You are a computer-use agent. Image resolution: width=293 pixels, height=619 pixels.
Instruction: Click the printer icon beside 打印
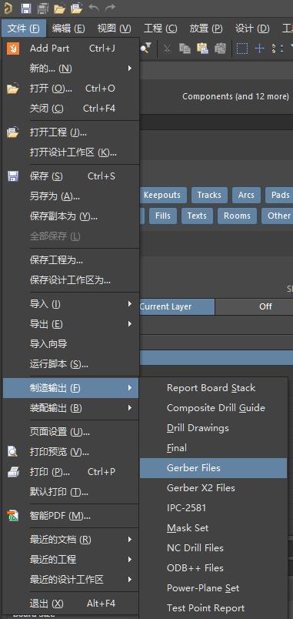click(x=13, y=472)
